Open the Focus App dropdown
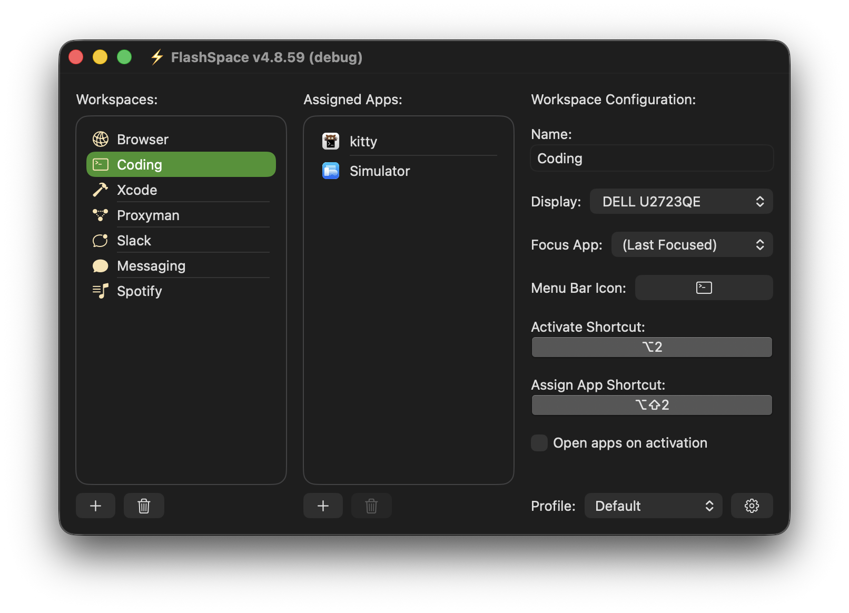Screen dimensions: 849x613 tap(692, 244)
